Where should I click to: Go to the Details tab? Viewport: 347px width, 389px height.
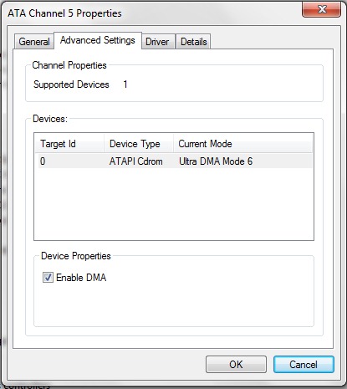pos(193,42)
